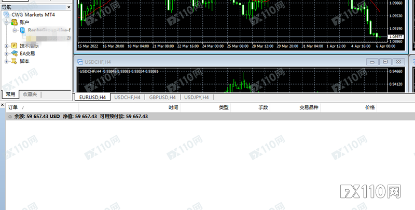Select the 账户 accounts folder icon

tap(14, 23)
